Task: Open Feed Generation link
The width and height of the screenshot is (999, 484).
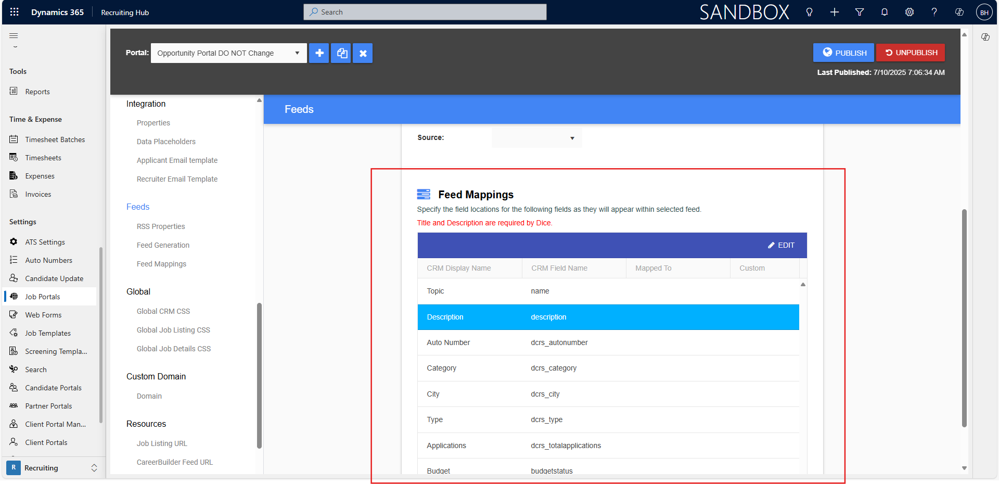Action: tap(163, 245)
